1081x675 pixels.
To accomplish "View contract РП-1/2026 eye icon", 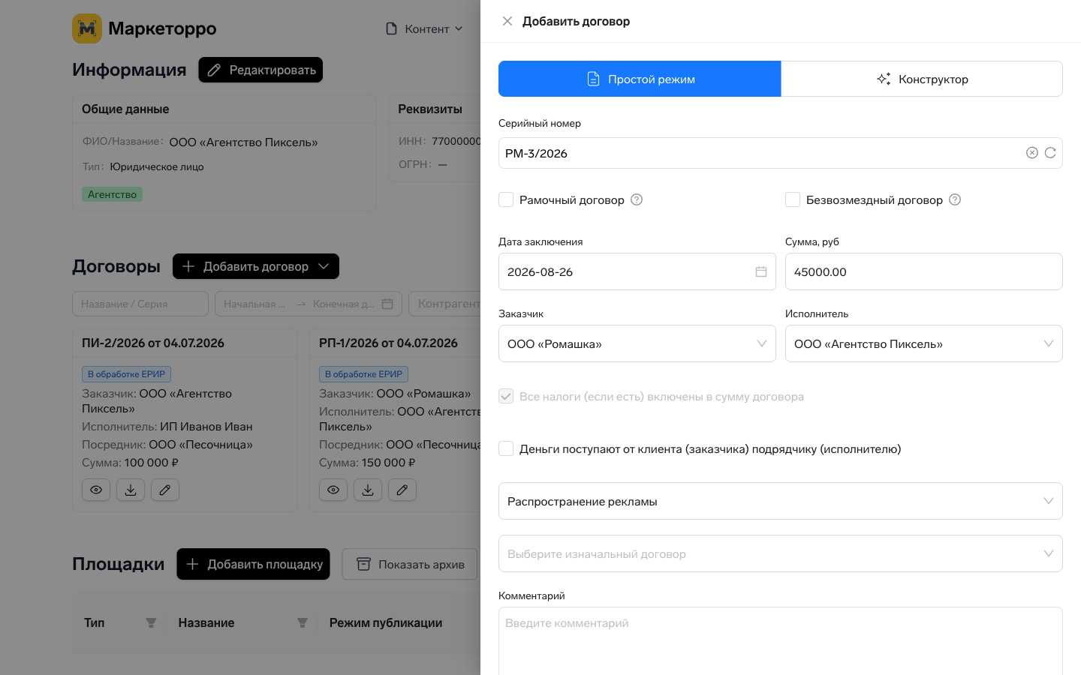I will point(333,490).
